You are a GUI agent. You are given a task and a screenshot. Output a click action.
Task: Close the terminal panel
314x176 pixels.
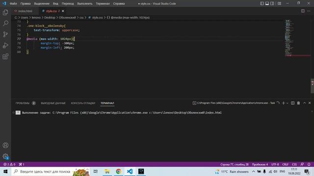tap(310, 103)
